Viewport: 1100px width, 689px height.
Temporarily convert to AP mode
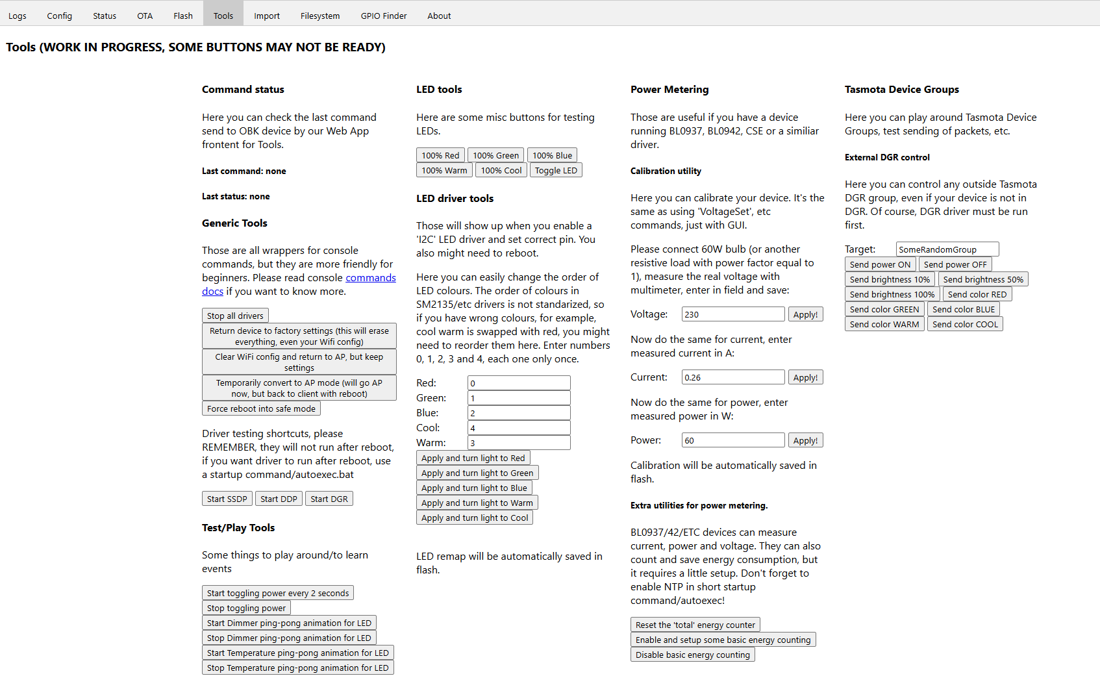click(x=299, y=388)
